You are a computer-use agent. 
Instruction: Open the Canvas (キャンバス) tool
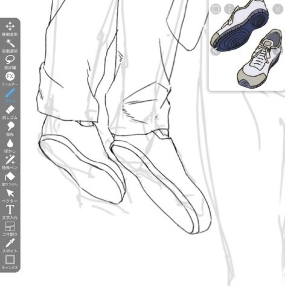pos(10,260)
